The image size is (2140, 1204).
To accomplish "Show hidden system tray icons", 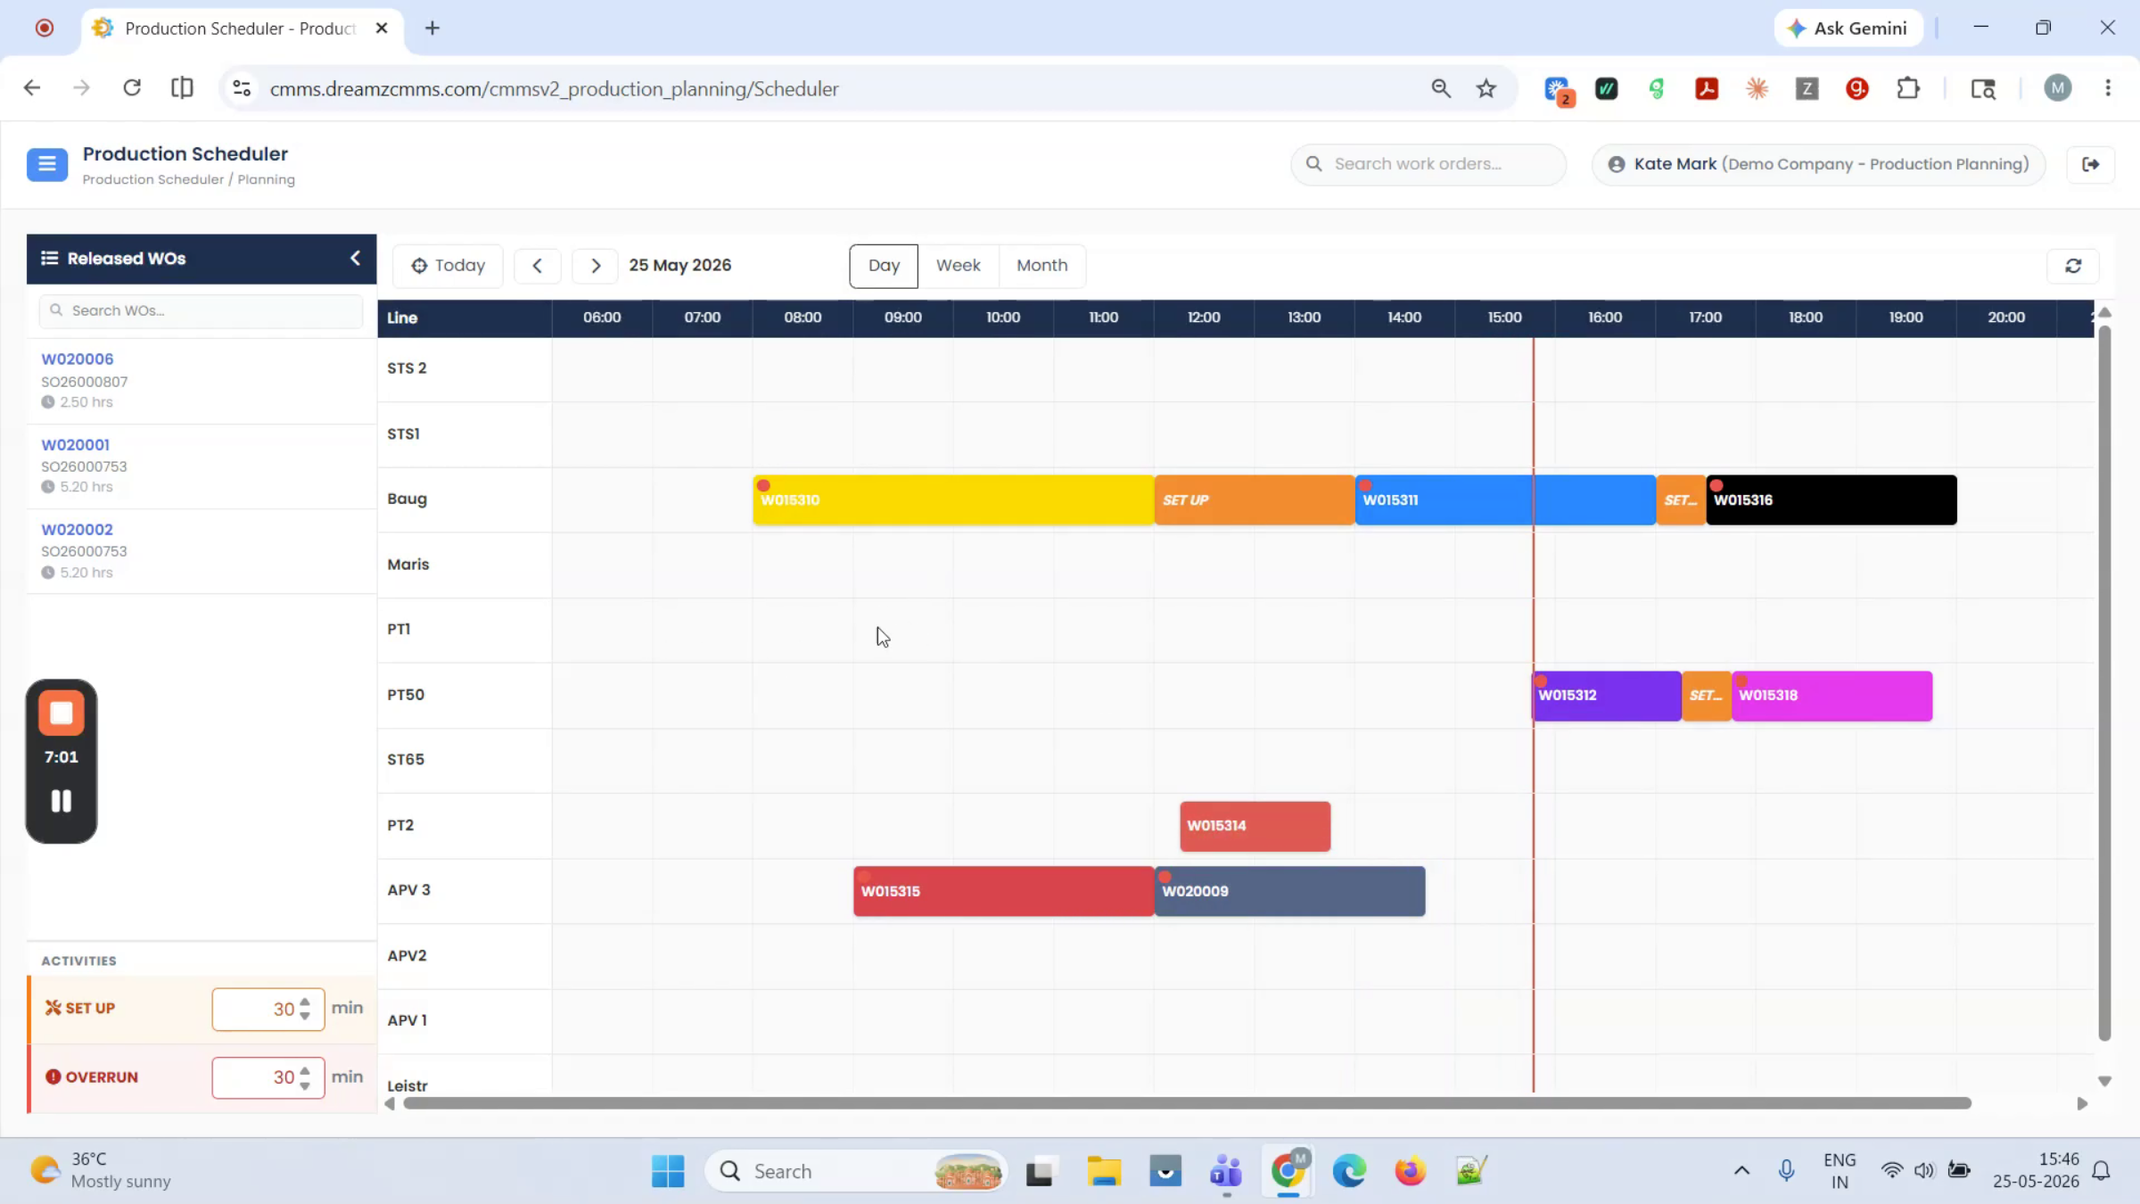I will pyautogui.click(x=1741, y=1171).
